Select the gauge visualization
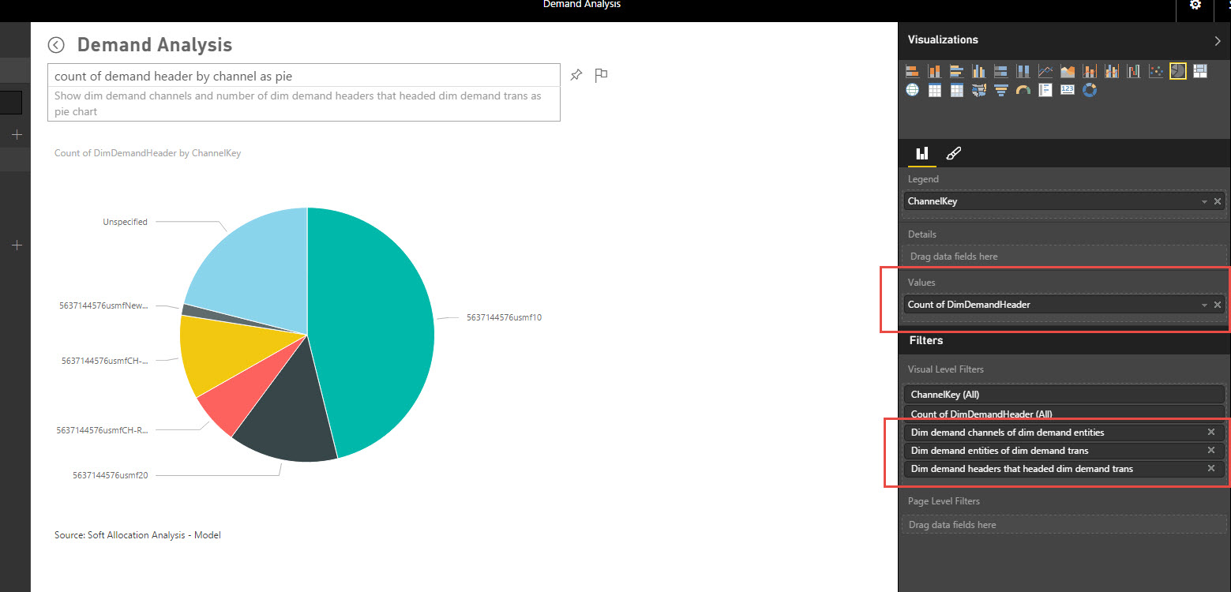Screen dimensions: 1231x592 (x=1023, y=90)
